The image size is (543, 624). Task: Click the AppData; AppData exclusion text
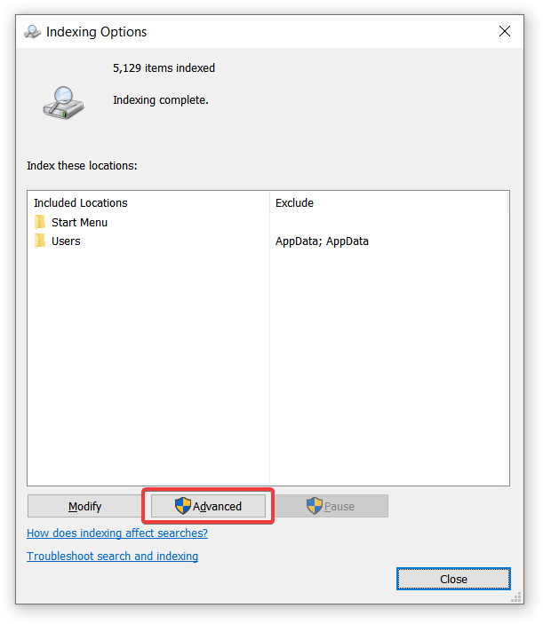(322, 241)
